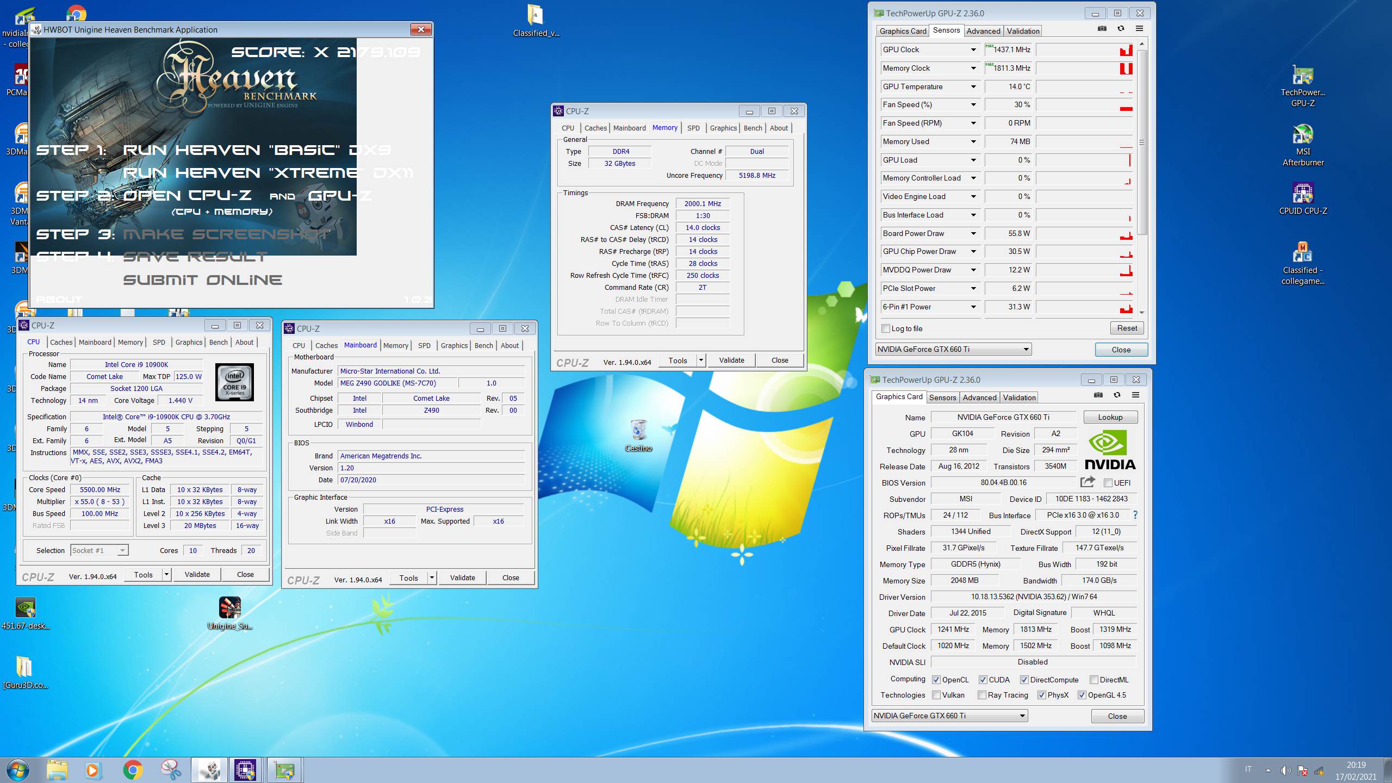Toggle Ray Tracing checkbox

(981, 695)
